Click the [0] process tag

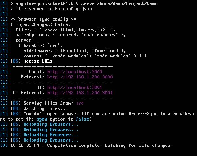click(4, 145)
